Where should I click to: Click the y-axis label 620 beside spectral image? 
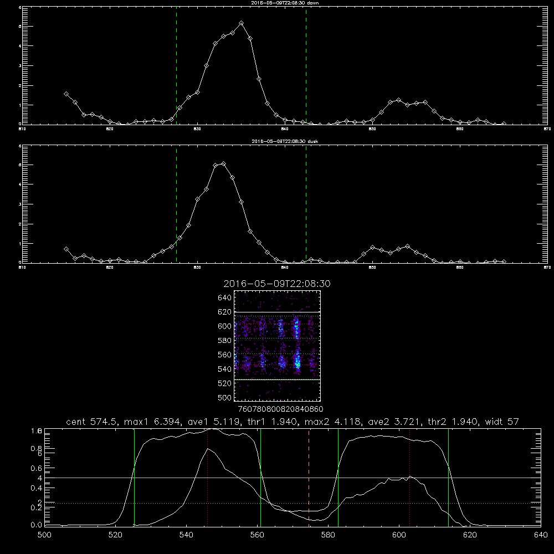pyautogui.click(x=224, y=312)
